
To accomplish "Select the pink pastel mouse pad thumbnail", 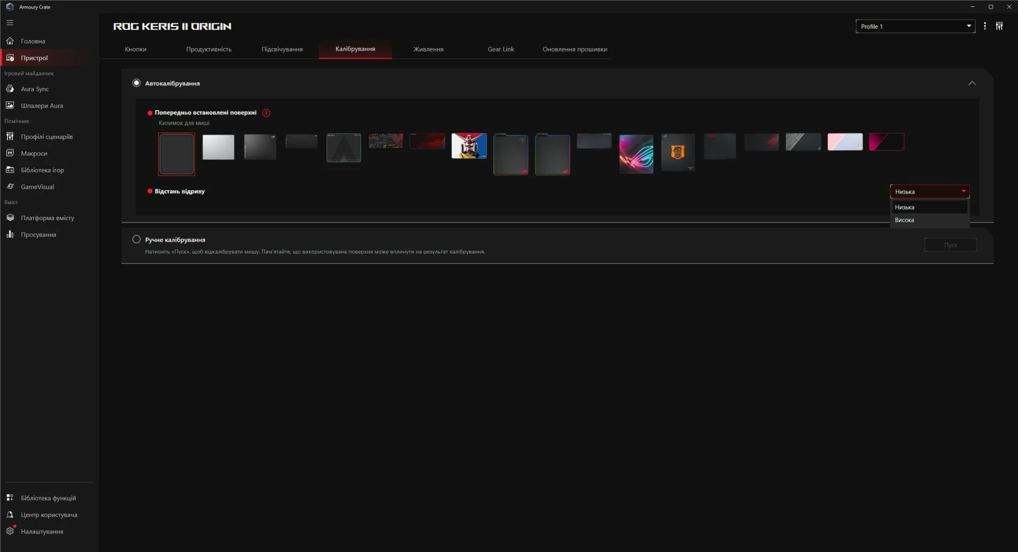I will coord(845,142).
